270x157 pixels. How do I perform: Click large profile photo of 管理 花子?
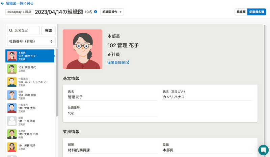click(82, 49)
